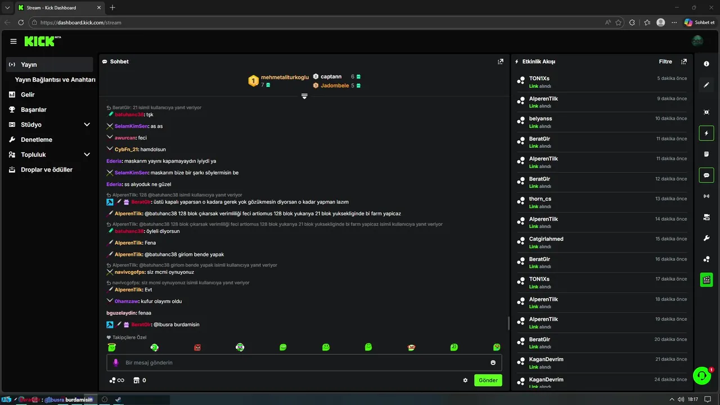
Task: Click the purple microphone icon in message box
Action: tap(116, 363)
